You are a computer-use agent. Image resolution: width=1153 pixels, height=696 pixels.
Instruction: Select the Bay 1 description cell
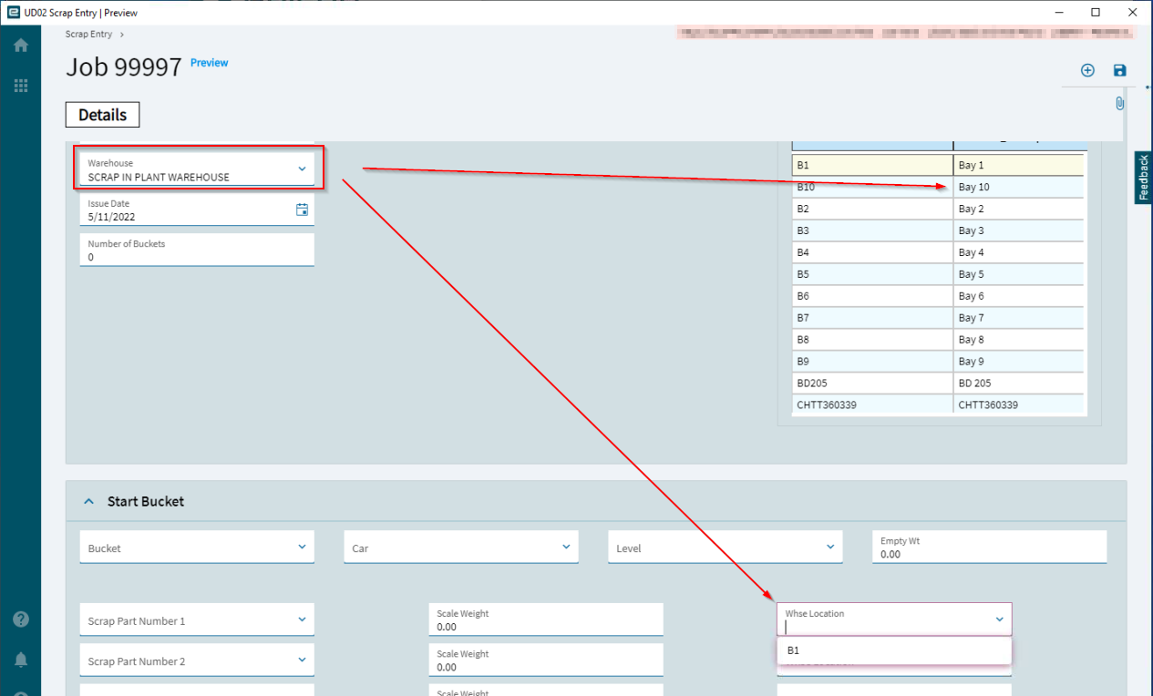tap(1019, 166)
